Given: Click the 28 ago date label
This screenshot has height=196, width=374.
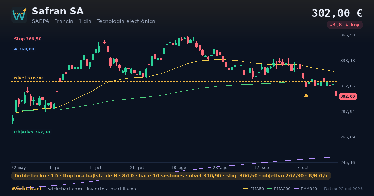Looking at the screenshot, I should pyautogui.click(x=220, y=168).
